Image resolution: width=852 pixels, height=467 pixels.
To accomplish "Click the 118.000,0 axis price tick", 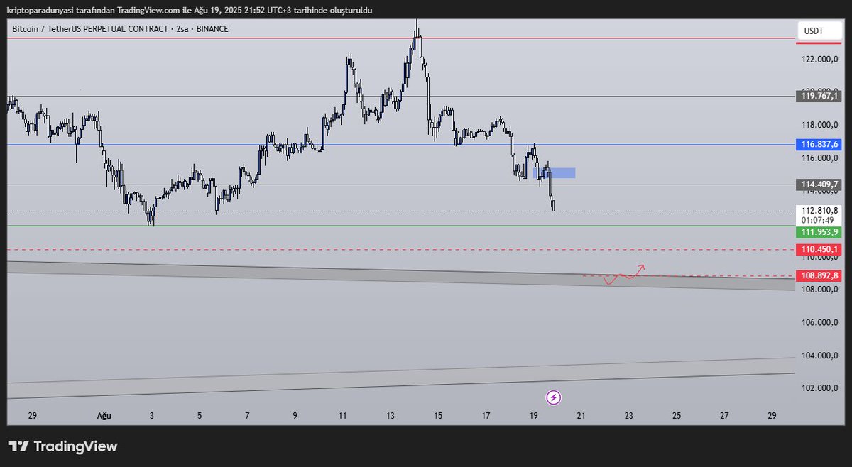I will tap(820, 125).
